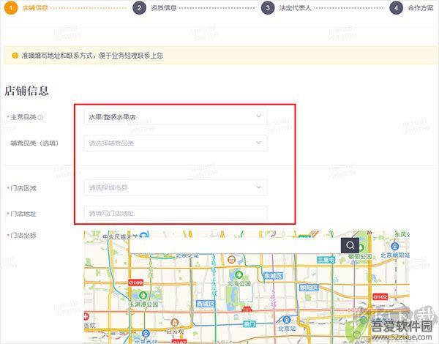Screen dimensions: 439x344
Task: Click the 店铺信息 section heading
Action: (x=26, y=91)
